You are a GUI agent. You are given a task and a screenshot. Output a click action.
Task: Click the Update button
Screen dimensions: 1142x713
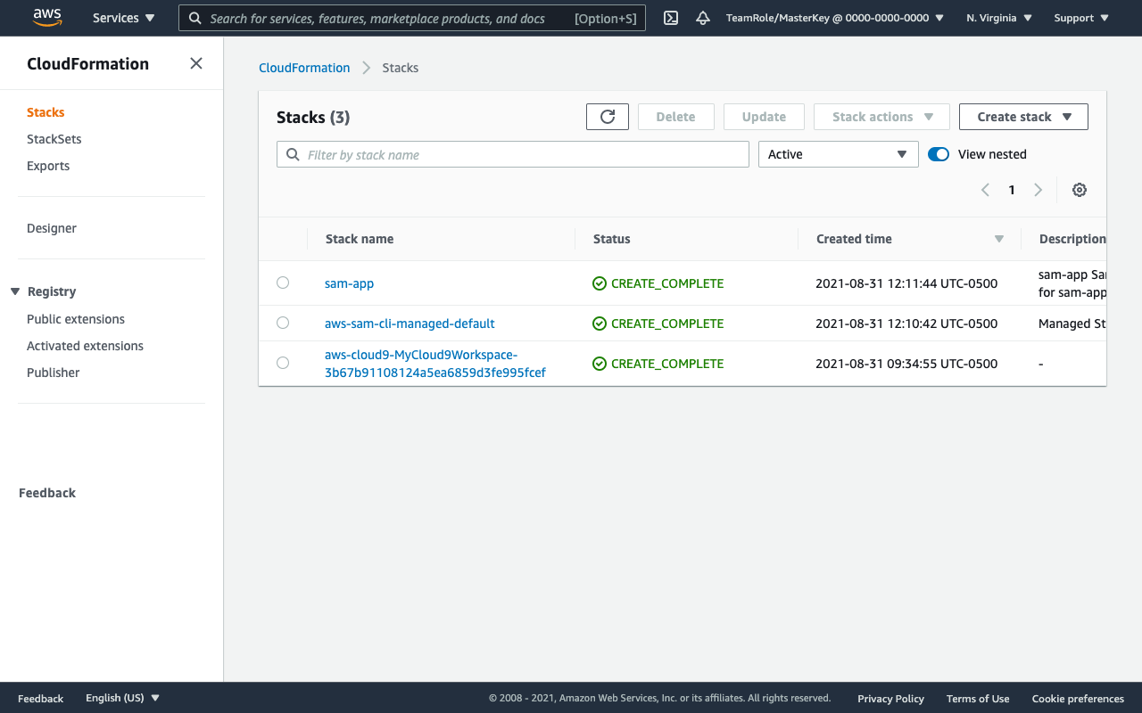764,117
